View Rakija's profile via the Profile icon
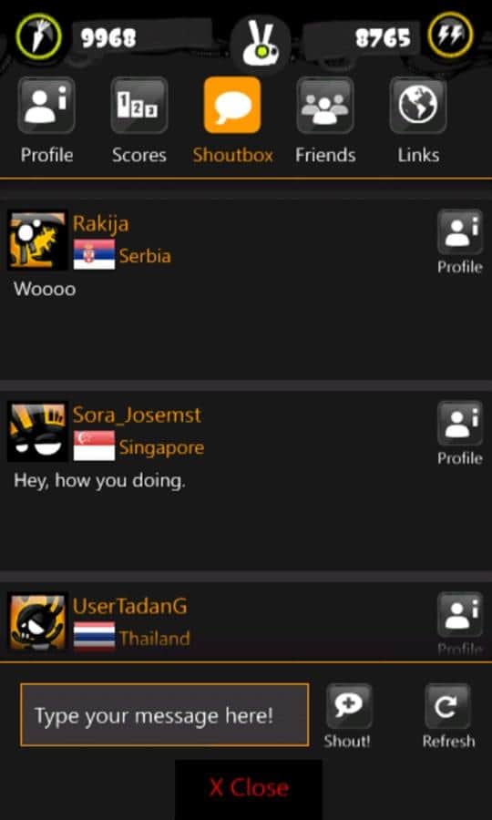This screenshot has height=820, width=492. pyautogui.click(x=460, y=231)
